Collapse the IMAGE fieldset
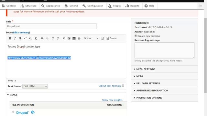This screenshot has height=116, width=207. (12, 95)
